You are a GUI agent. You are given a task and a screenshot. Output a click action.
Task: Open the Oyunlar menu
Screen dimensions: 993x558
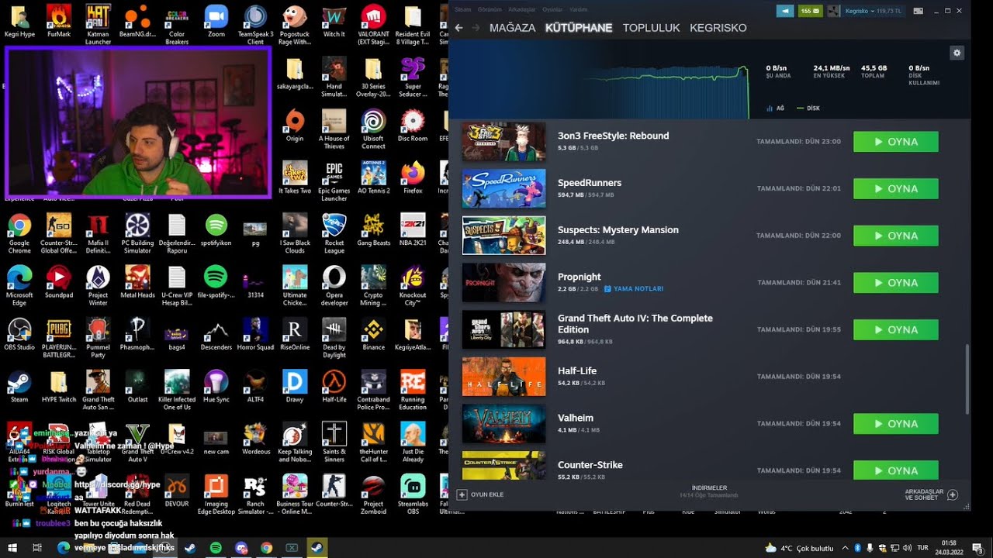(552, 9)
